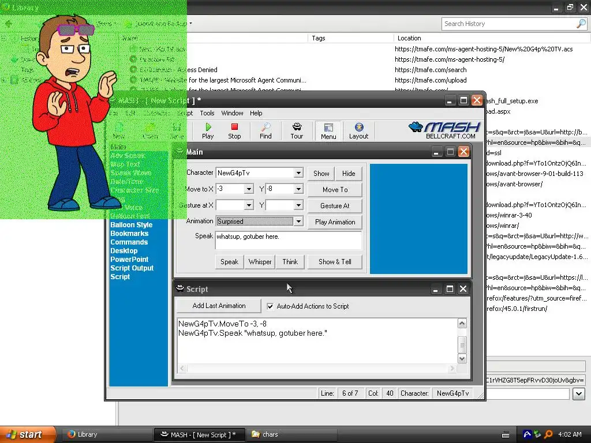Open the Help menu in MASH

pyautogui.click(x=256, y=113)
